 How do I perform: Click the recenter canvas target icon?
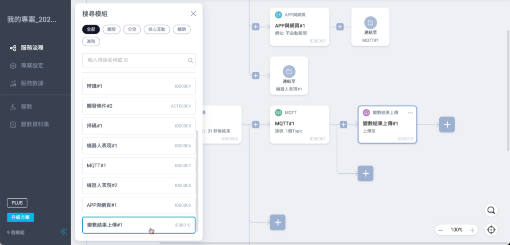[491, 230]
